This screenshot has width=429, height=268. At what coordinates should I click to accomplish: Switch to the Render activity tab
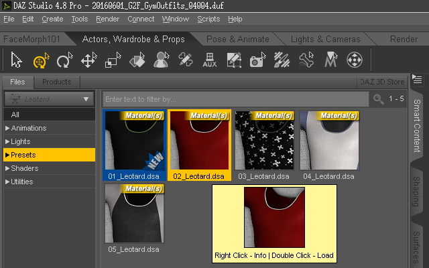404,39
